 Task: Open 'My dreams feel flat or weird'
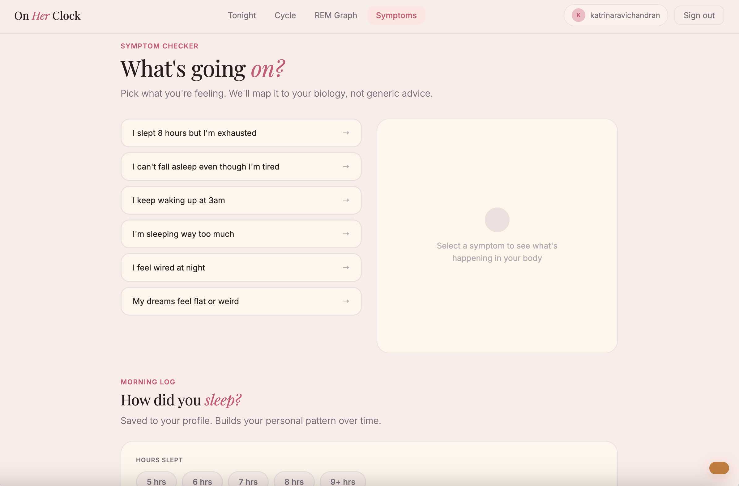186,301
